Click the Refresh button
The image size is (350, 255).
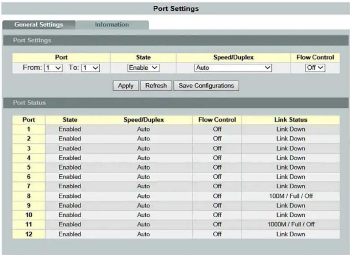pos(156,86)
